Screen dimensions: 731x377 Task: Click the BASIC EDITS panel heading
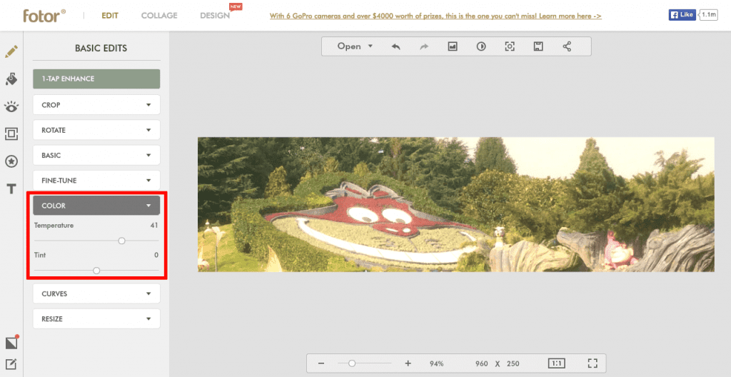(x=101, y=48)
